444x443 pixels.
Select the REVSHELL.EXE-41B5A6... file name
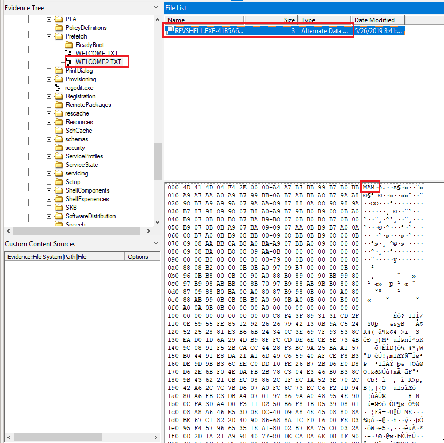tap(209, 31)
